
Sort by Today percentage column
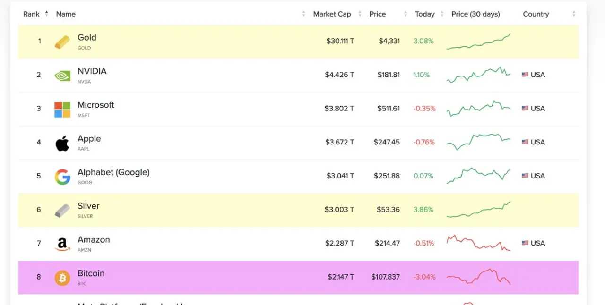424,14
